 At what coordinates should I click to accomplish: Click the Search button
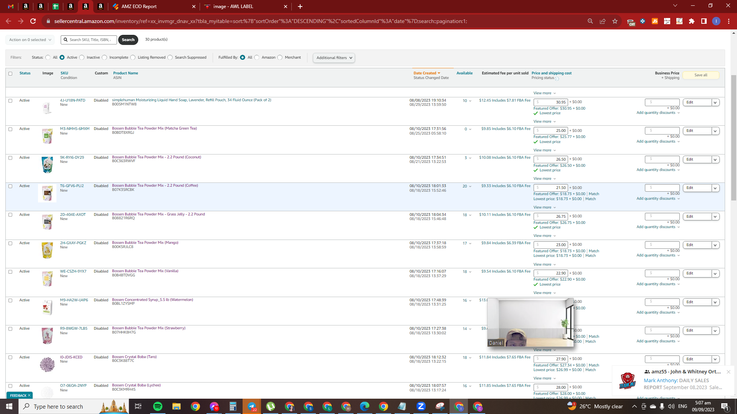[x=128, y=40]
